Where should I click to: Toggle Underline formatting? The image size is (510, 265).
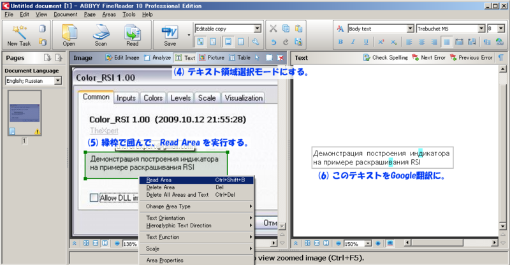pos(366,42)
